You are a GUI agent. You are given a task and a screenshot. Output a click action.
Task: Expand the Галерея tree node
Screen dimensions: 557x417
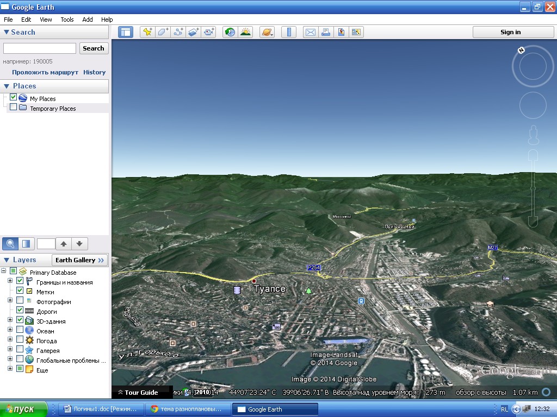10,349
